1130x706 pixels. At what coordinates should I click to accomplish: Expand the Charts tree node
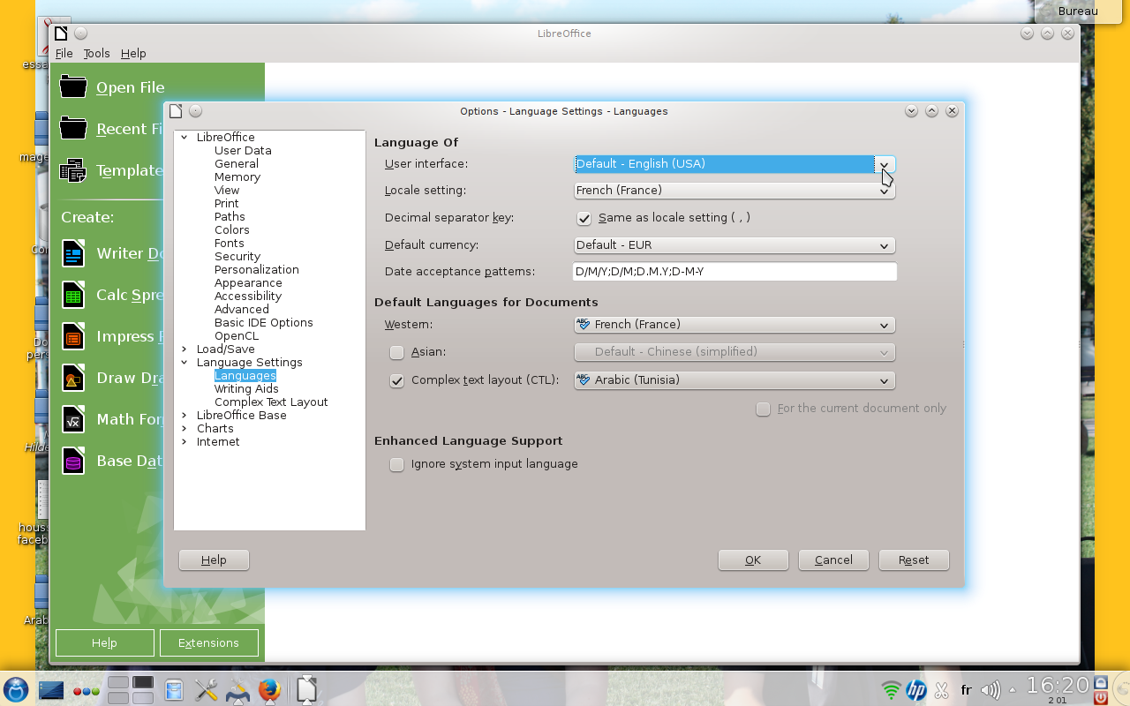(185, 428)
